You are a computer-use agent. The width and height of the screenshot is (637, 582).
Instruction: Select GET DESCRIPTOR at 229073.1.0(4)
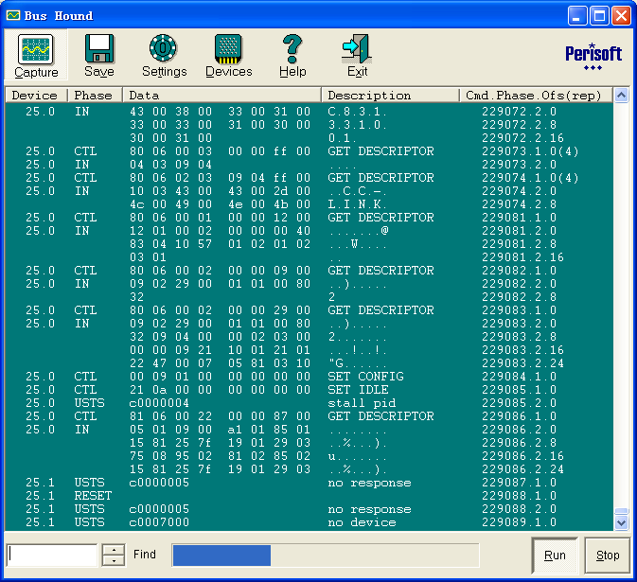click(x=380, y=151)
